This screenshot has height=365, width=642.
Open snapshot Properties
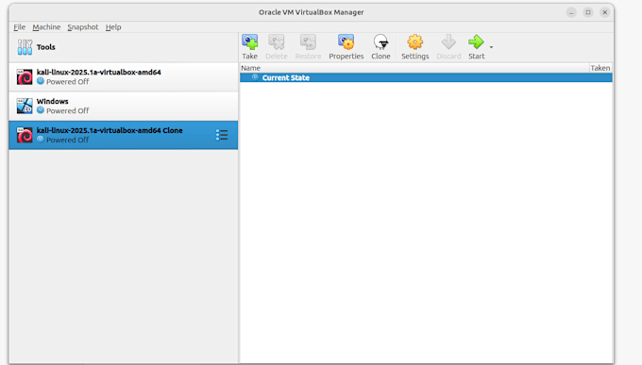click(x=346, y=47)
